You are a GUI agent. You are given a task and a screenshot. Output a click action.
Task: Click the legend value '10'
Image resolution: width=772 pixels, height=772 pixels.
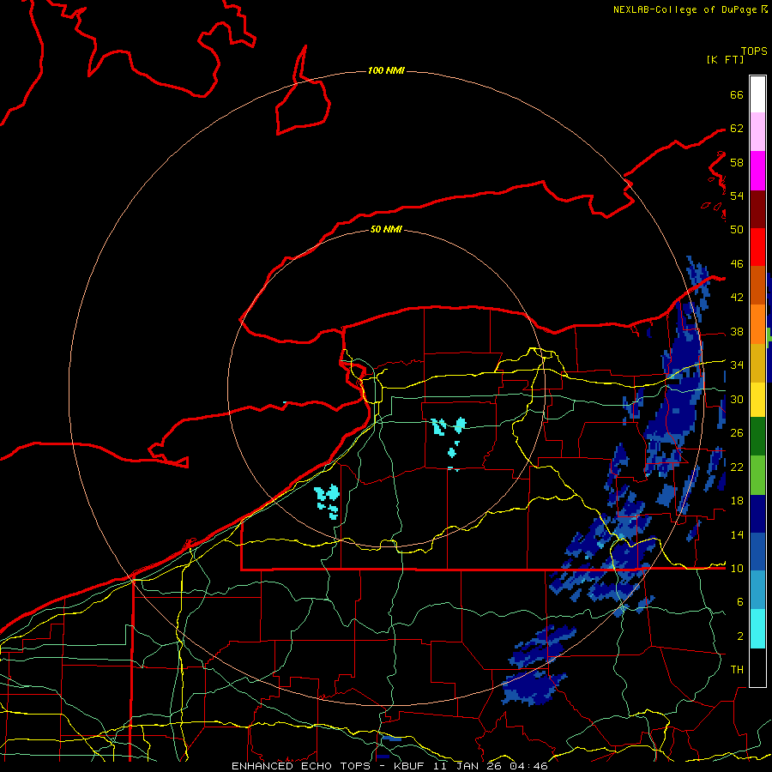click(x=737, y=568)
